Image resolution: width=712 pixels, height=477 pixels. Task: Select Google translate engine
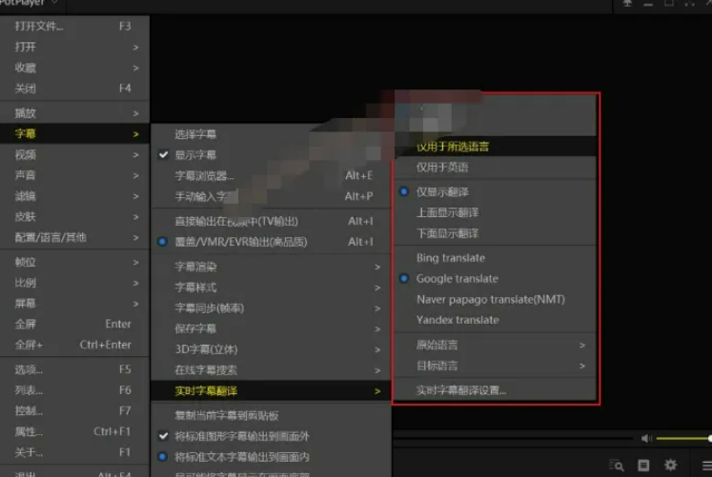(x=495, y=279)
